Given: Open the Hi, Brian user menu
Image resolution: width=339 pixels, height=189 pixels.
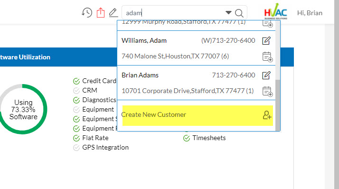Looking at the screenshot, I should point(310,13).
